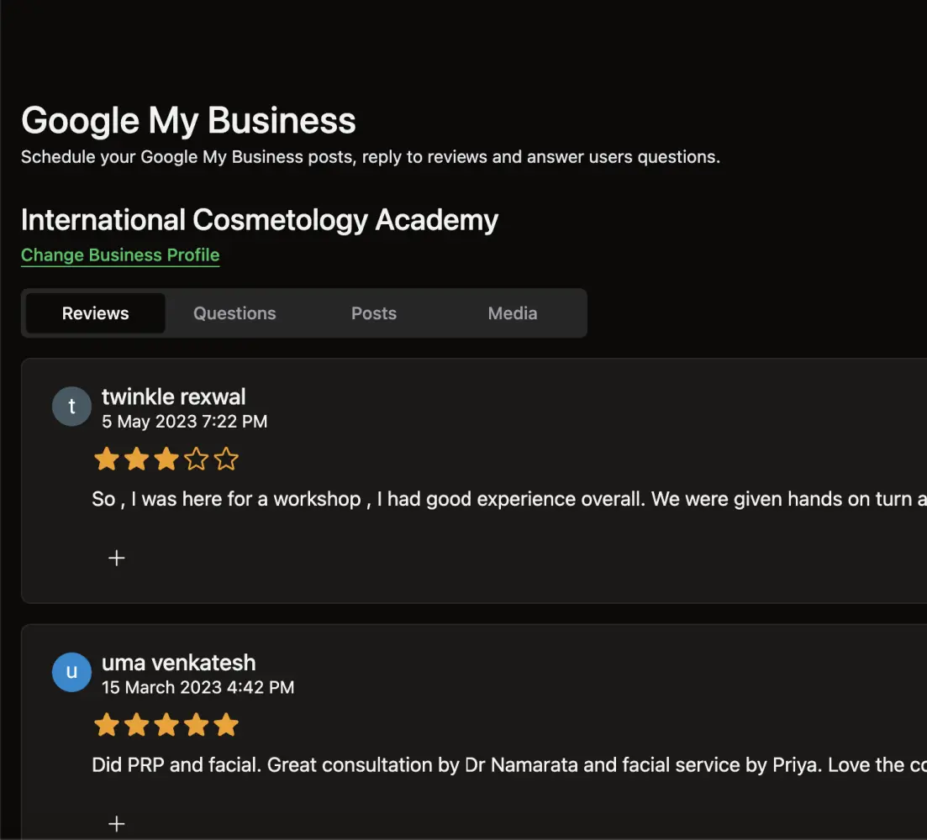The width and height of the screenshot is (927, 840).
Task: Click the fifth star in uma's rating
Action: (x=226, y=725)
